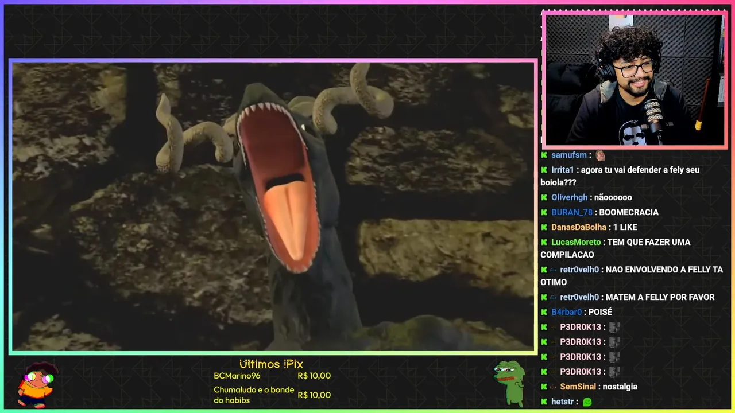This screenshot has height=413, width=735.
Task: Click the subscriber badge next to SemSinal
Action: tap(553, 387)
